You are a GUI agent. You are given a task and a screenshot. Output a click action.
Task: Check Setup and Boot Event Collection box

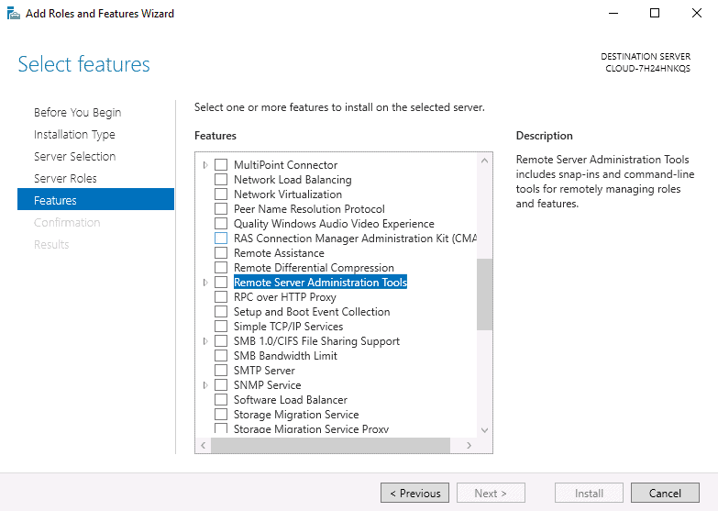(221, 311)
